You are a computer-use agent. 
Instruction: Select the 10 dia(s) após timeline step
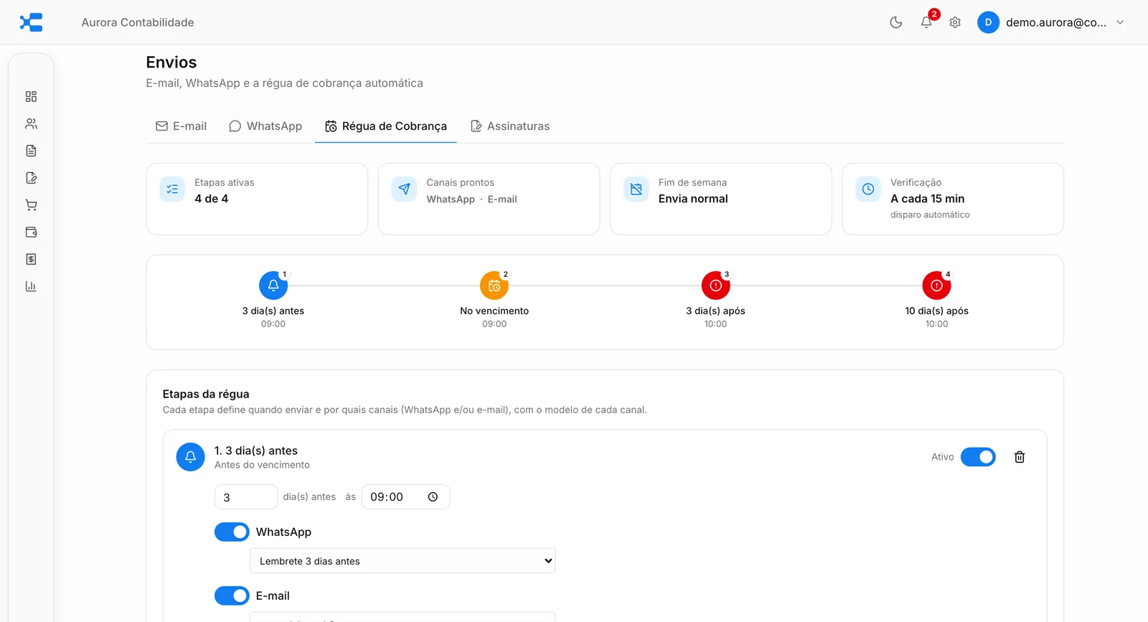936,298
